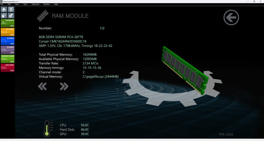The image size is (264, 141).
Task: Open the cloud baseline management icon
Action: pos(4,16)
